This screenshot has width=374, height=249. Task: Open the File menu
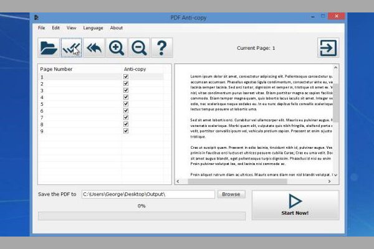[x=42, y=28]
